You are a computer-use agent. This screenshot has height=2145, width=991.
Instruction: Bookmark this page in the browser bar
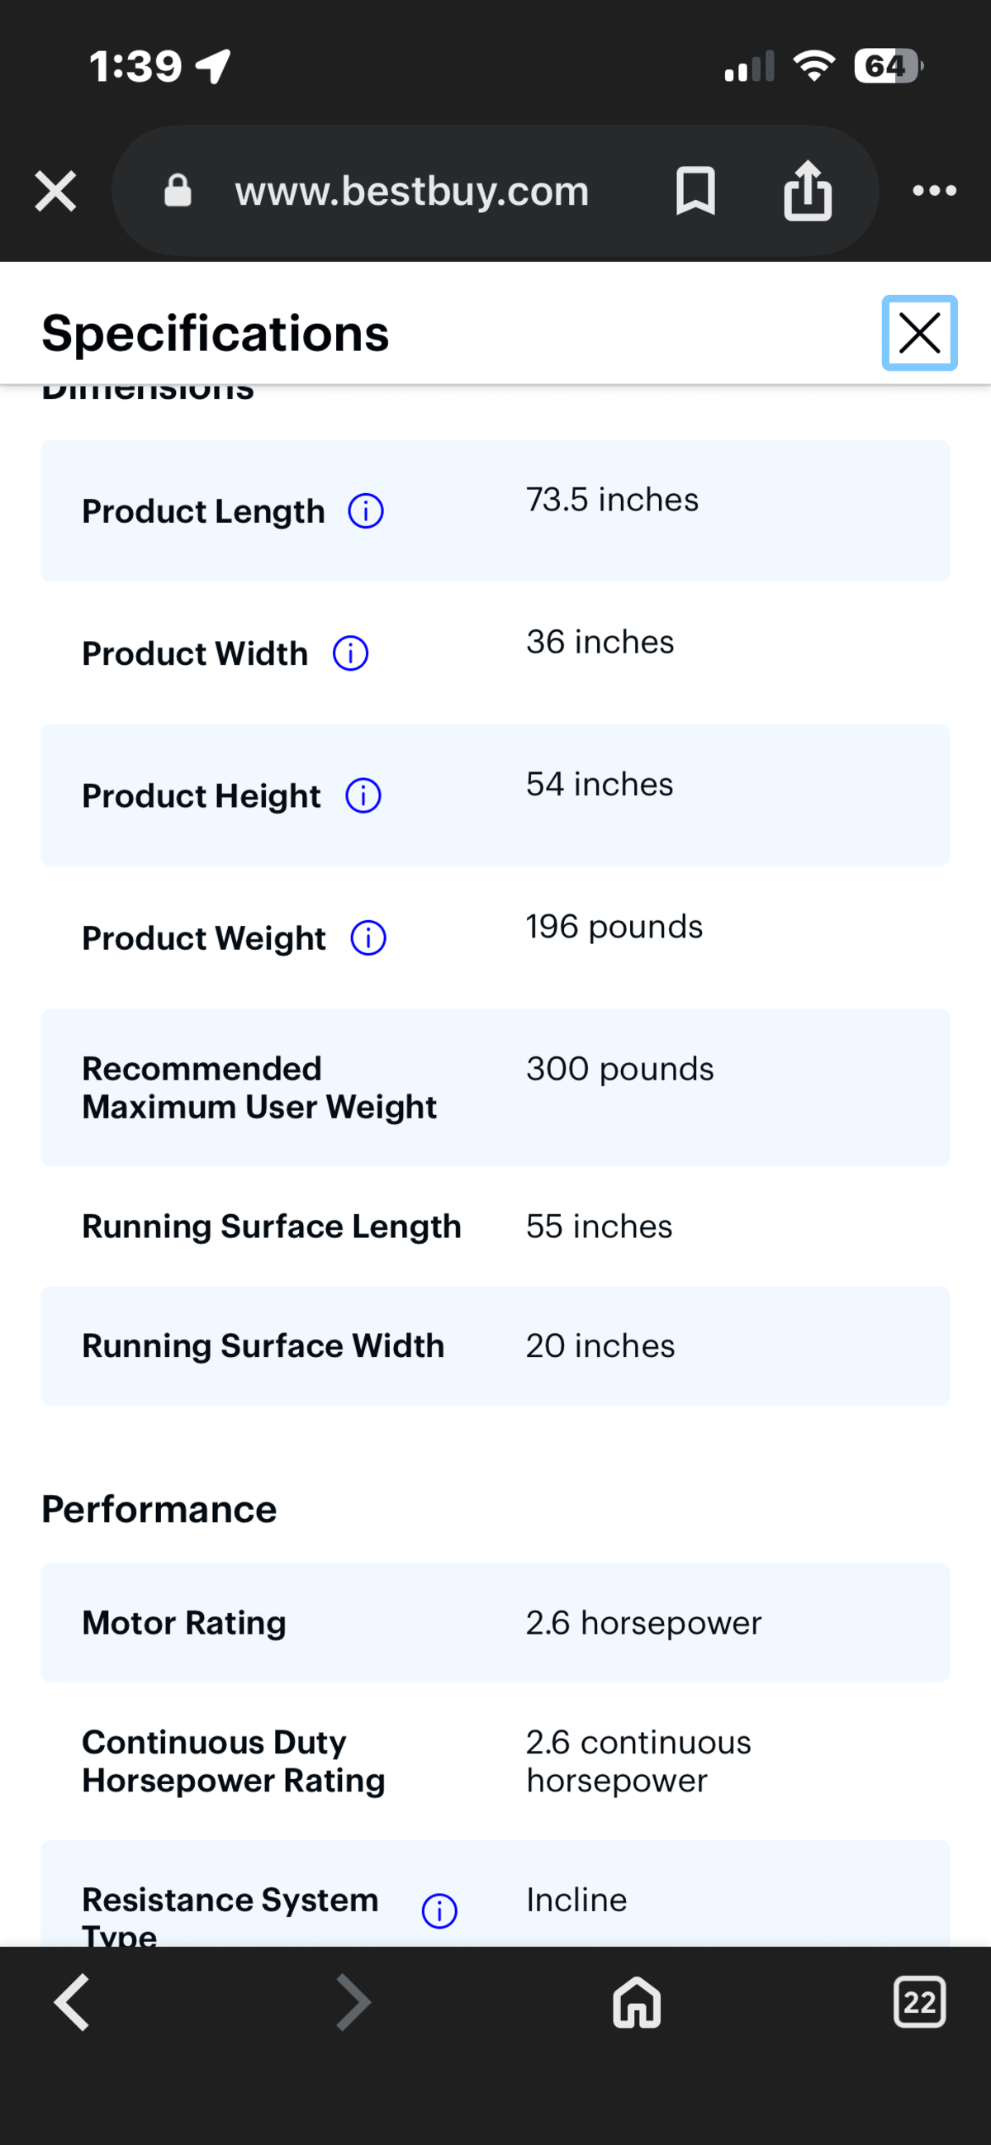coord(695,191)
